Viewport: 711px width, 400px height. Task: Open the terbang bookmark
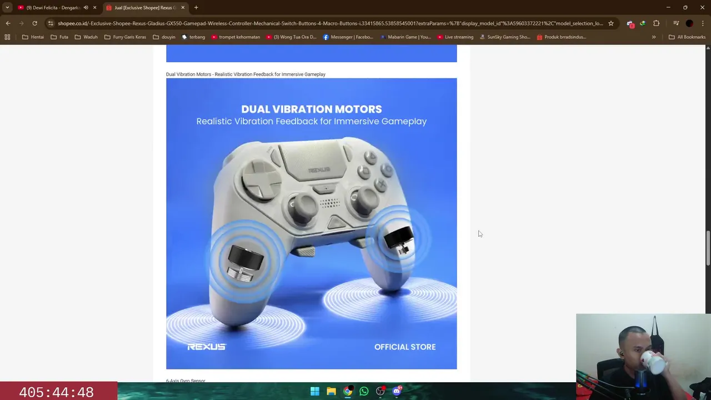193,37
